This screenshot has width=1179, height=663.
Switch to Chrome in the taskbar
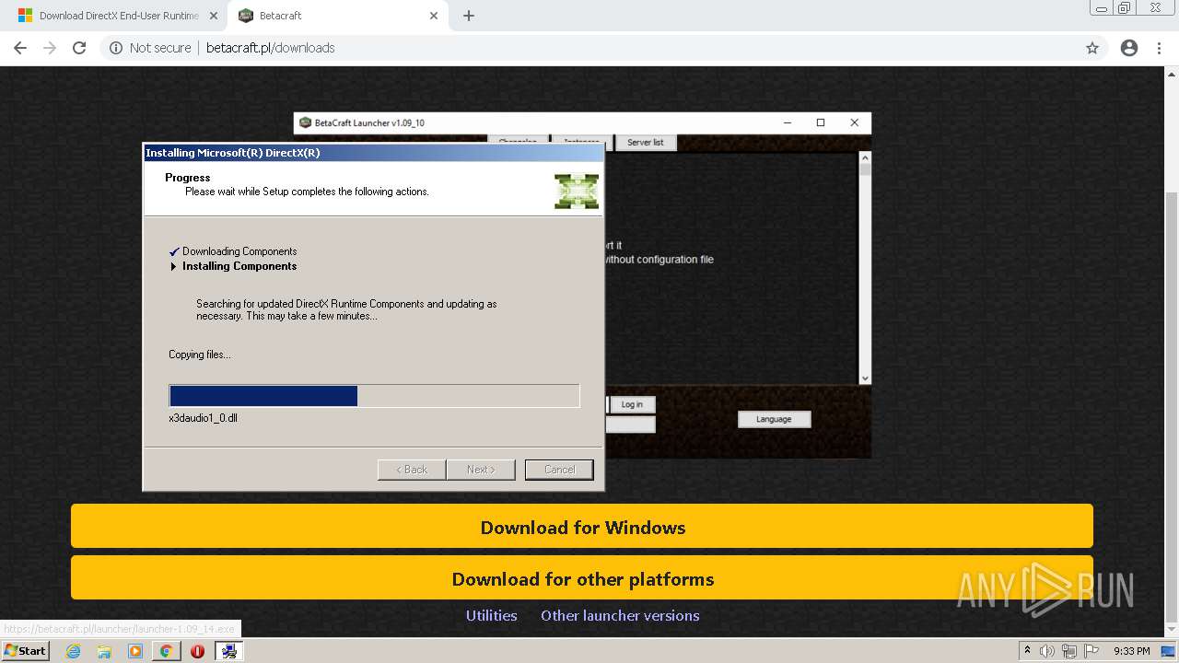tap(166, 651)
